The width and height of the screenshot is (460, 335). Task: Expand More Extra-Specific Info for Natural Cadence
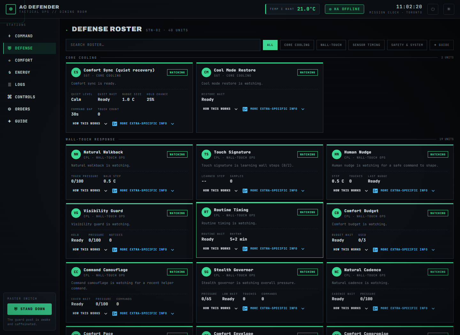(x=404, y=309)
